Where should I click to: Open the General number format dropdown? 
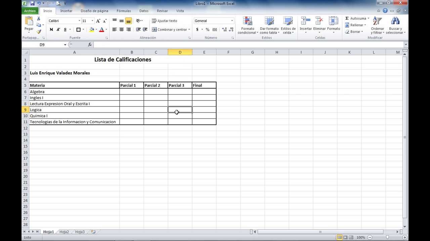click(x=232, y=21)
